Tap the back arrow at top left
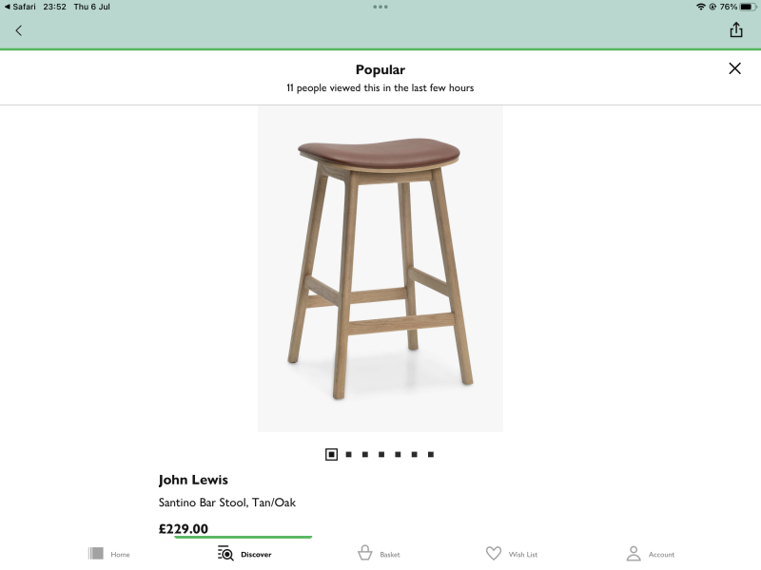Image resolution: width=761 pixels, height=570 pixels. (x=19, y=29)
